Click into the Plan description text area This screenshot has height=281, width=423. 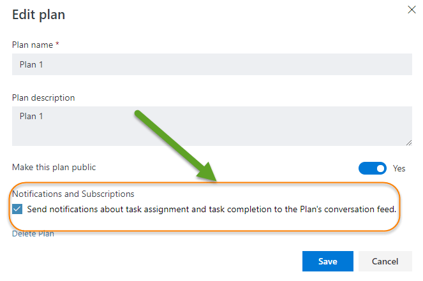pyautogui.click(x=212, y=126)
